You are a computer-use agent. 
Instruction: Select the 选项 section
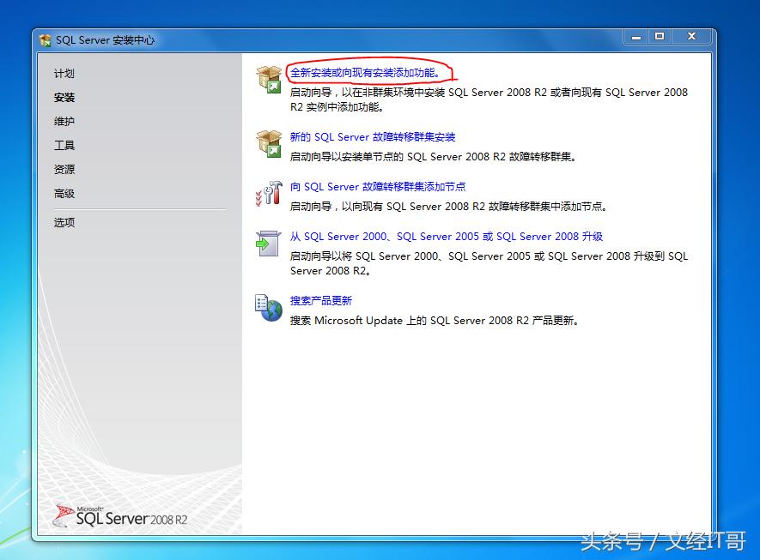coord(64,221)
